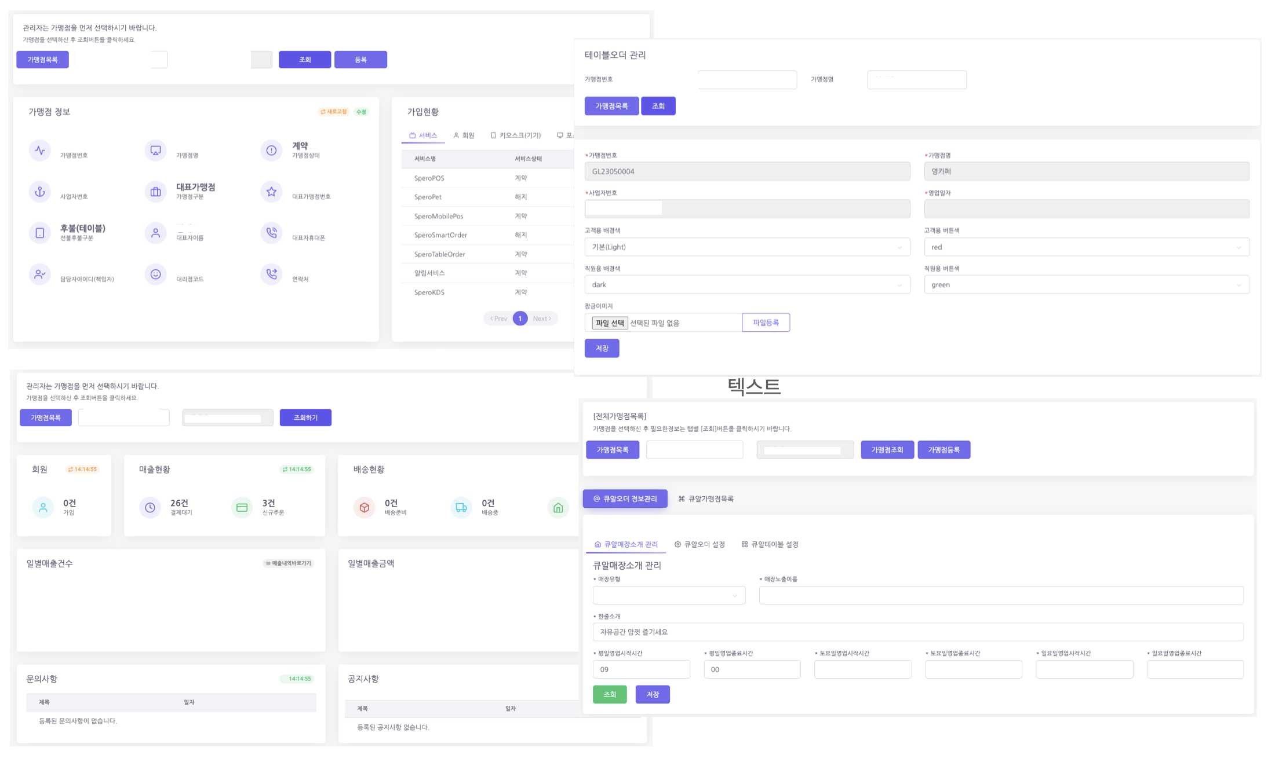This screenshot has height=777, width=1275.
Task: Open the 고객용 버튼색 dropdown showing red
Action: [1087, 247]
